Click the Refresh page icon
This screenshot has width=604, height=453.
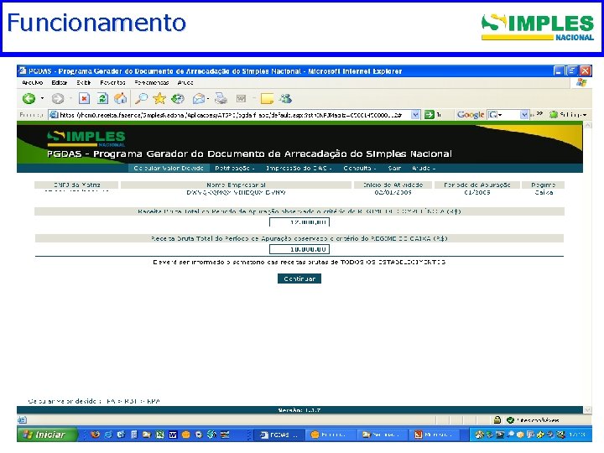102,99
